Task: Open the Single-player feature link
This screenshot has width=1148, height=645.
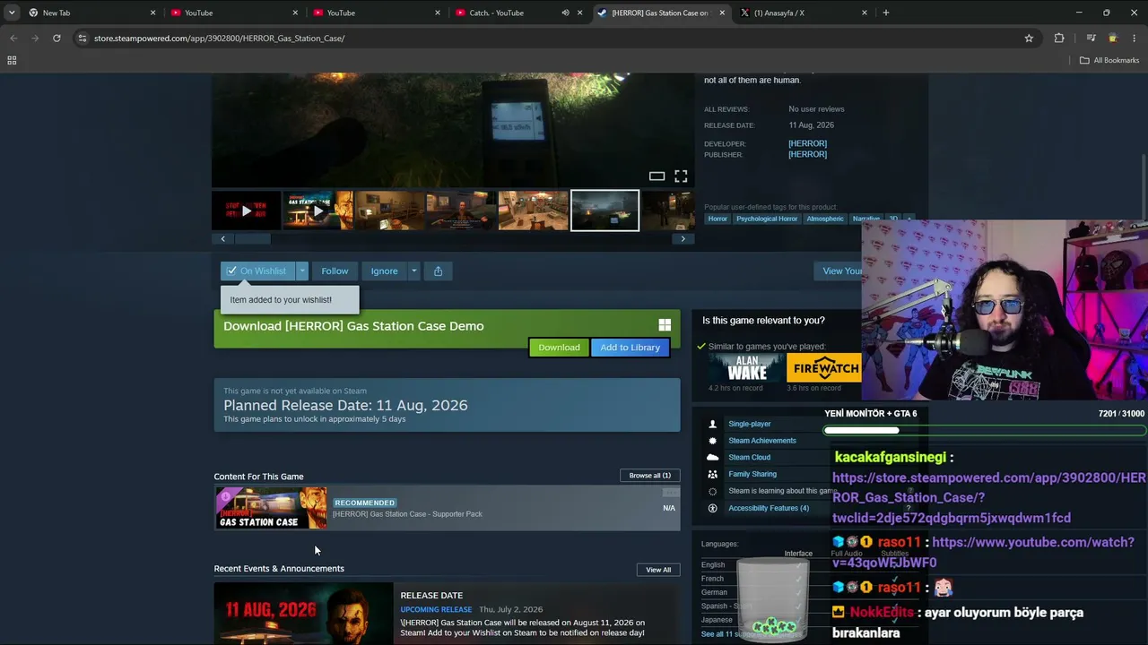Action: (750, 424)
